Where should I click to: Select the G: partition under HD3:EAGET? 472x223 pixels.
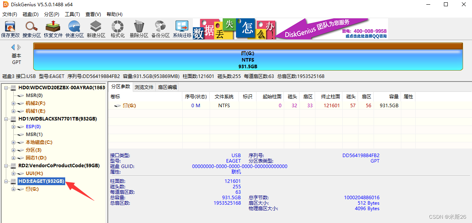click(x=32, y=189)
